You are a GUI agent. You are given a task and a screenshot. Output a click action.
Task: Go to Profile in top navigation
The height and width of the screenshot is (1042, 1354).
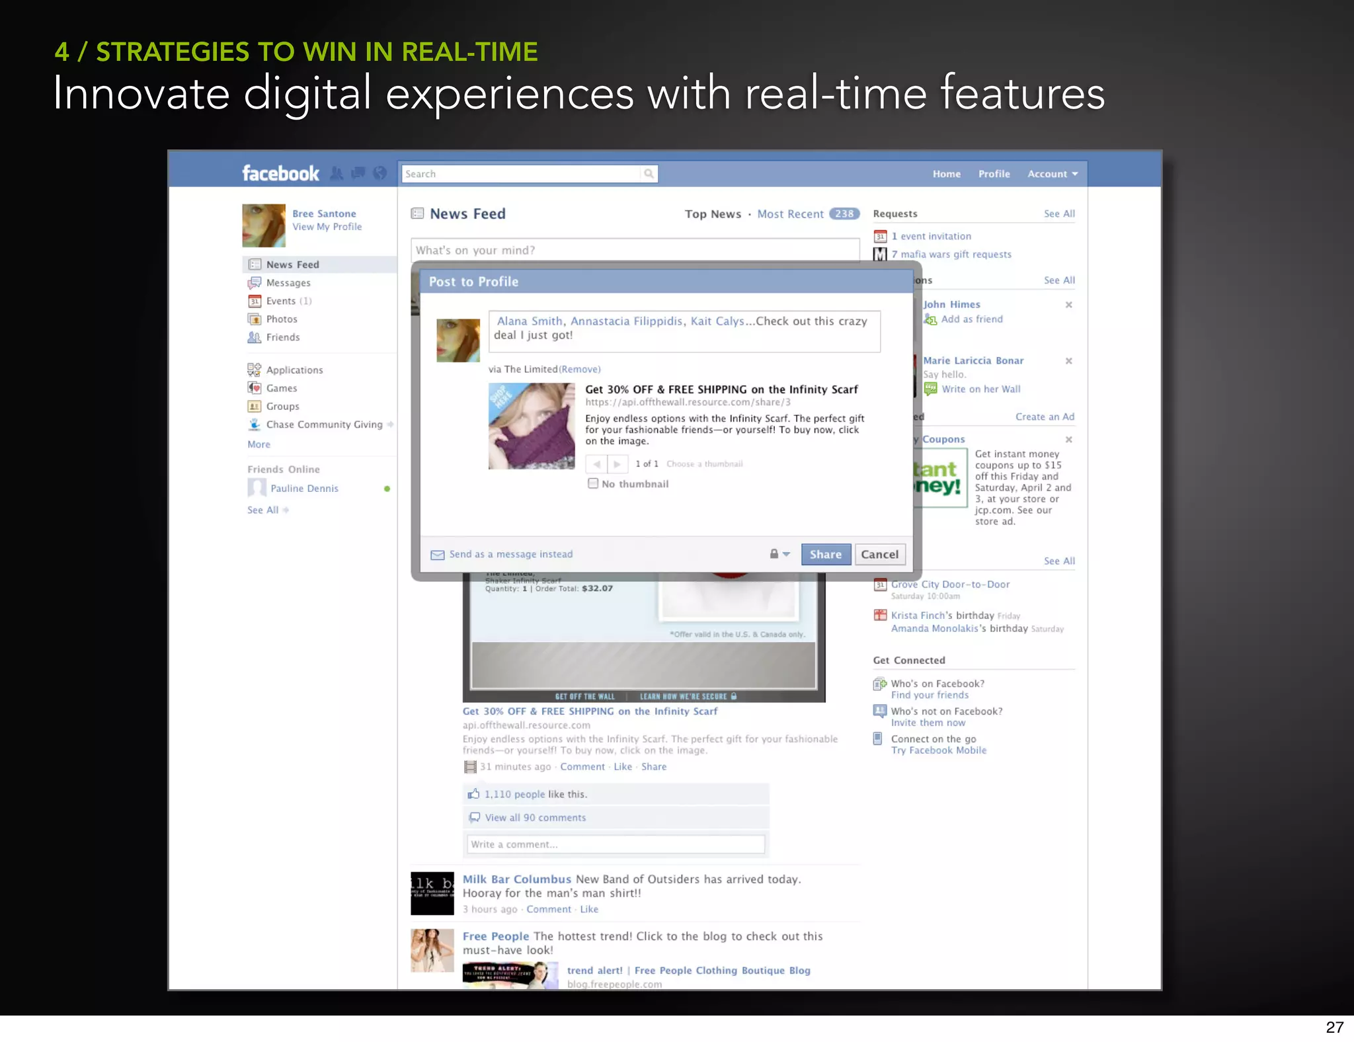click(x=994, y=174)
